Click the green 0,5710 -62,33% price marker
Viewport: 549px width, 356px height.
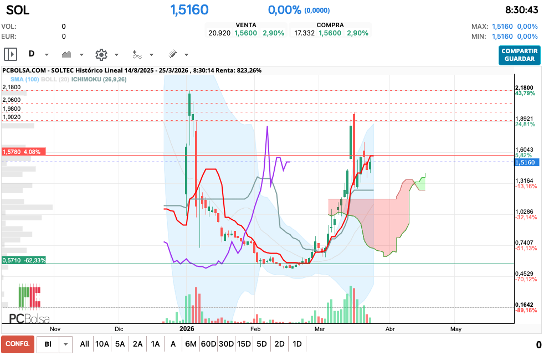coord(24,260)
